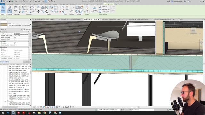Click the Edit Type button
The width and height of the screenshot is (205, 115).
point(27,30)
